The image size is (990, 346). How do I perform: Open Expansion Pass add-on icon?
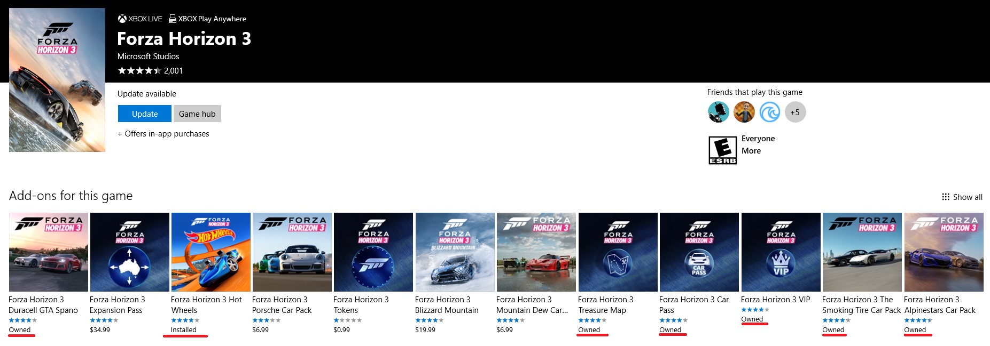[x=130, y=252]
